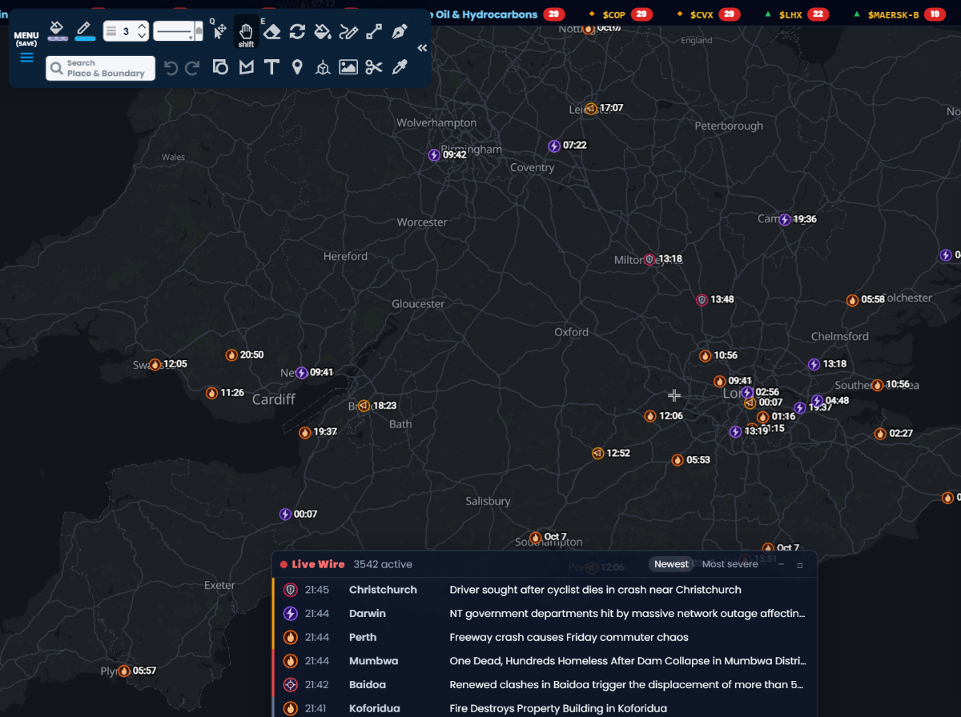
Task: Click the Birmingham 09:42 power marker
Action: (434, 155)
